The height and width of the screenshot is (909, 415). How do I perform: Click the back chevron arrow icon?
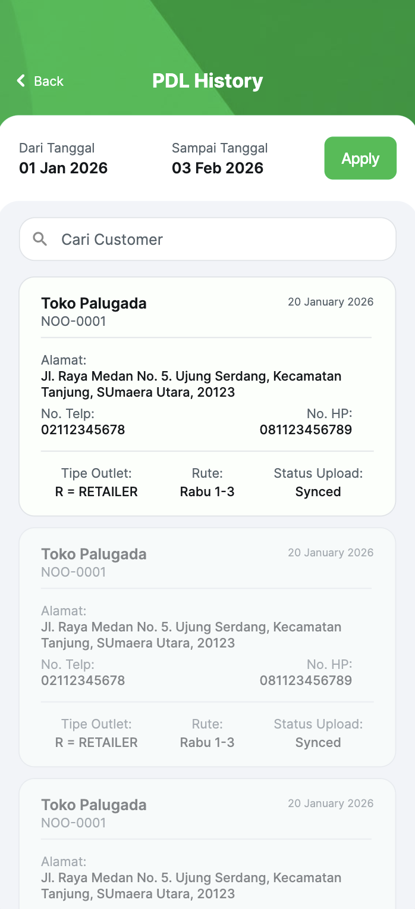[21, 81]
